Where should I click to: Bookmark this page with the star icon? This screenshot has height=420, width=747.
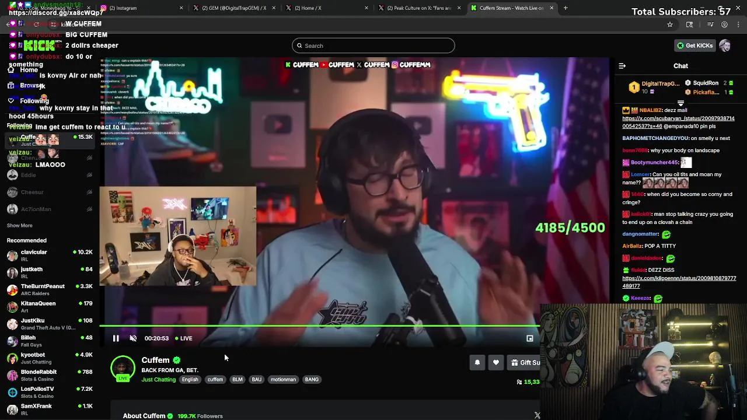point(670,24)
